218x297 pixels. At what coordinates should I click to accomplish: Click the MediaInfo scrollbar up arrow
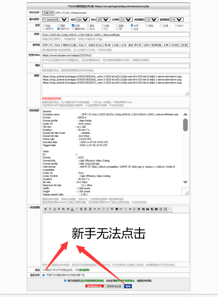185,114
